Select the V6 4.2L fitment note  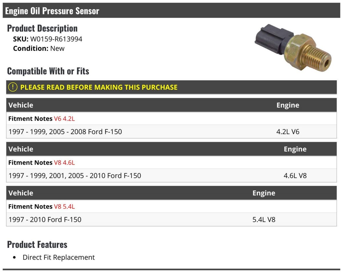pyautogui.click(x=64, y=118)
